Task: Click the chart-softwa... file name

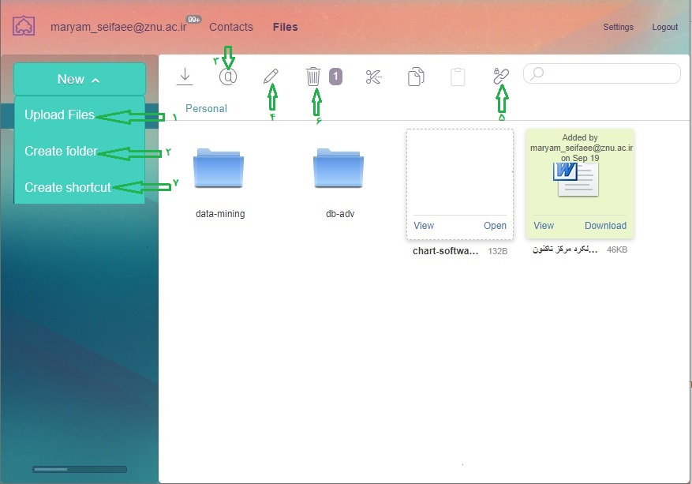Action: click(x=445, y=251)
